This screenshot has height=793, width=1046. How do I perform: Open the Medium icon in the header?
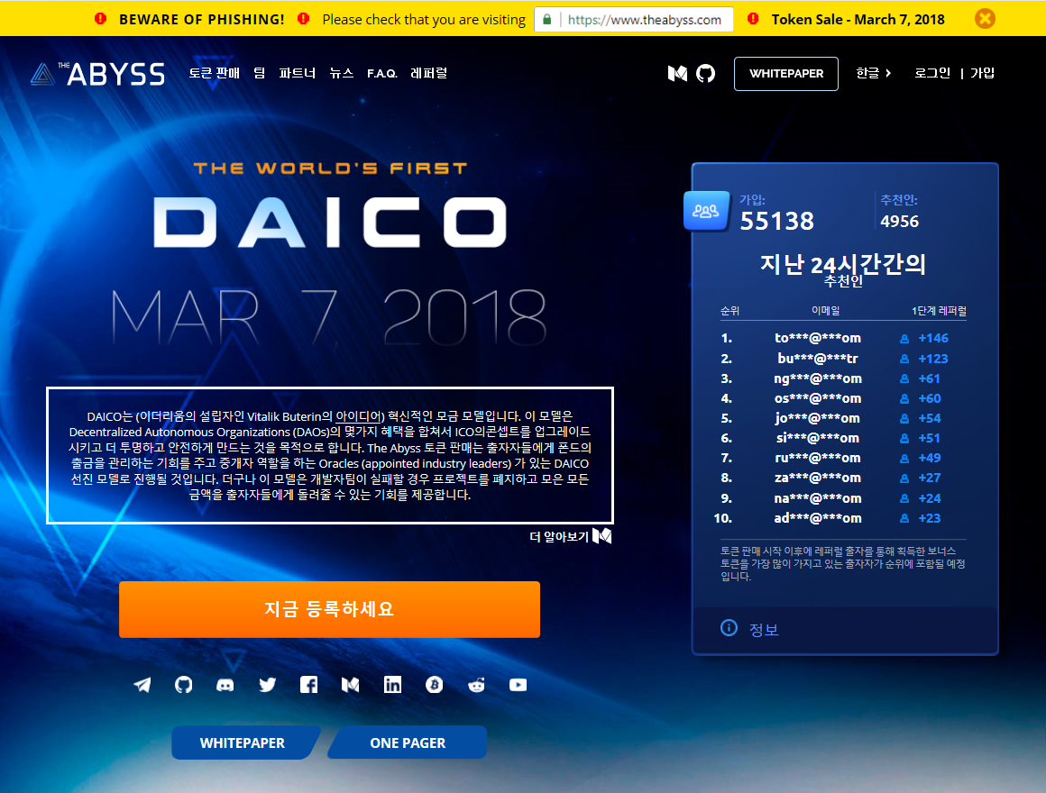point(678,73)
